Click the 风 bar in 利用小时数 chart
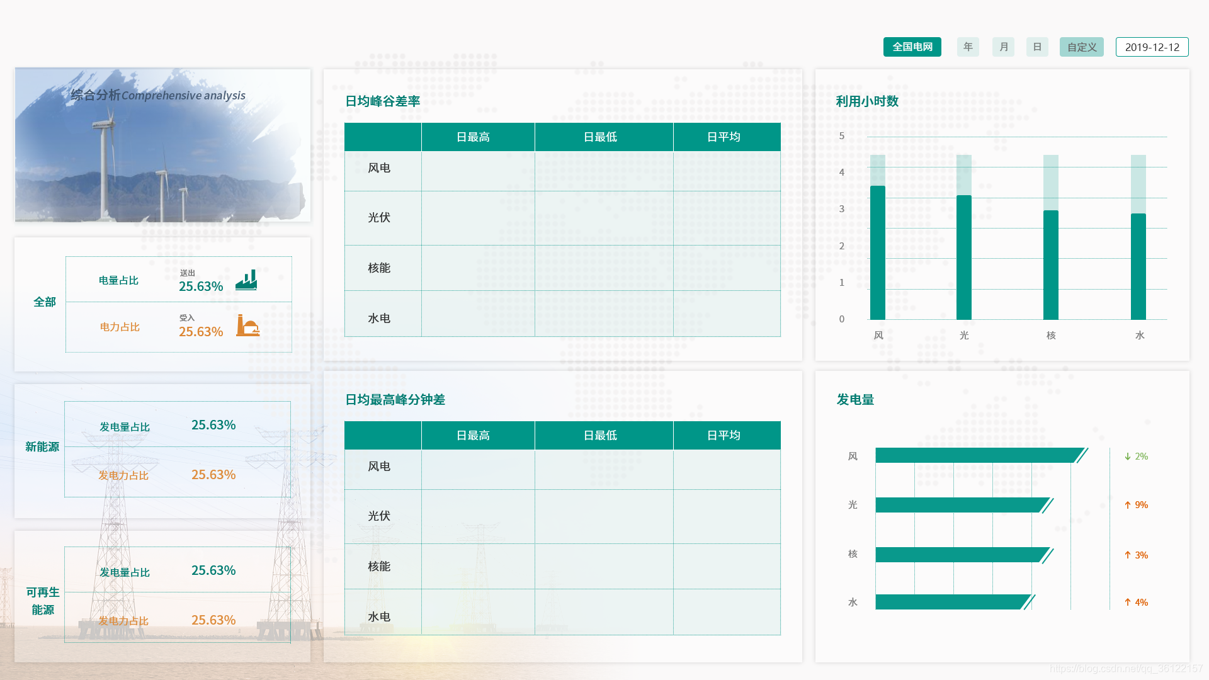1209x680 pixels. (878, 252)
